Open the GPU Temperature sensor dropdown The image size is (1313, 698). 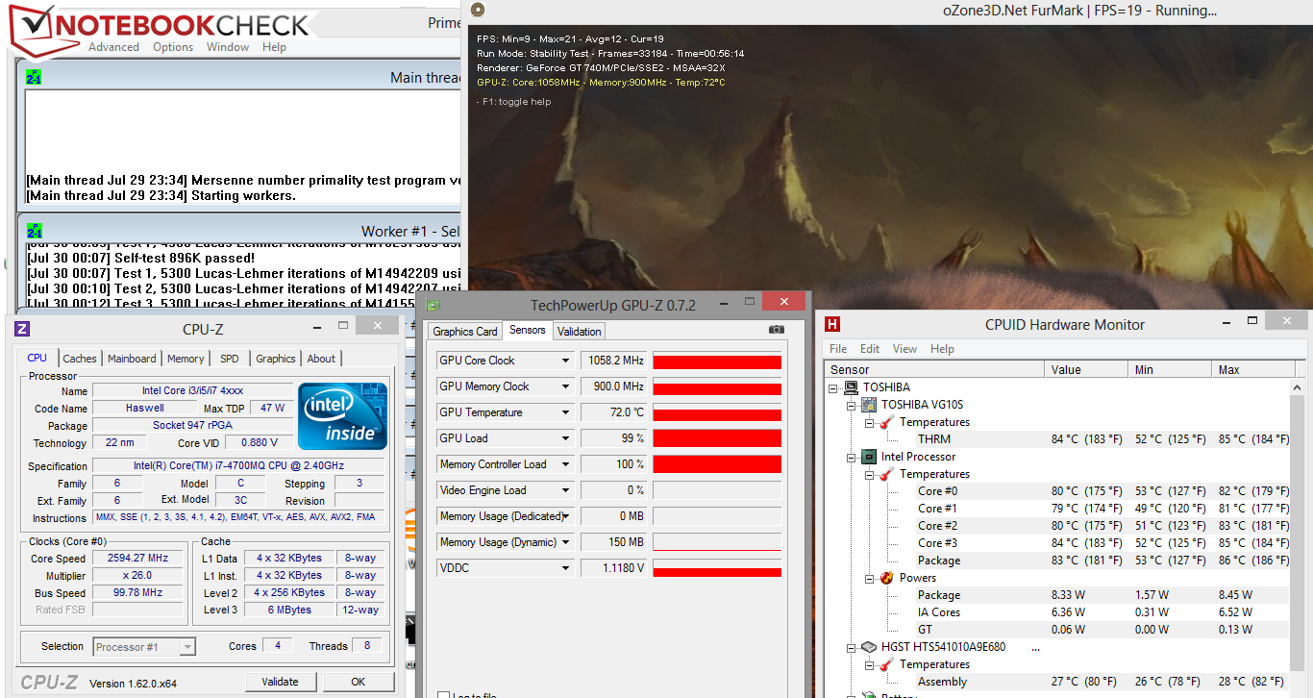click(x=566, y=412)
